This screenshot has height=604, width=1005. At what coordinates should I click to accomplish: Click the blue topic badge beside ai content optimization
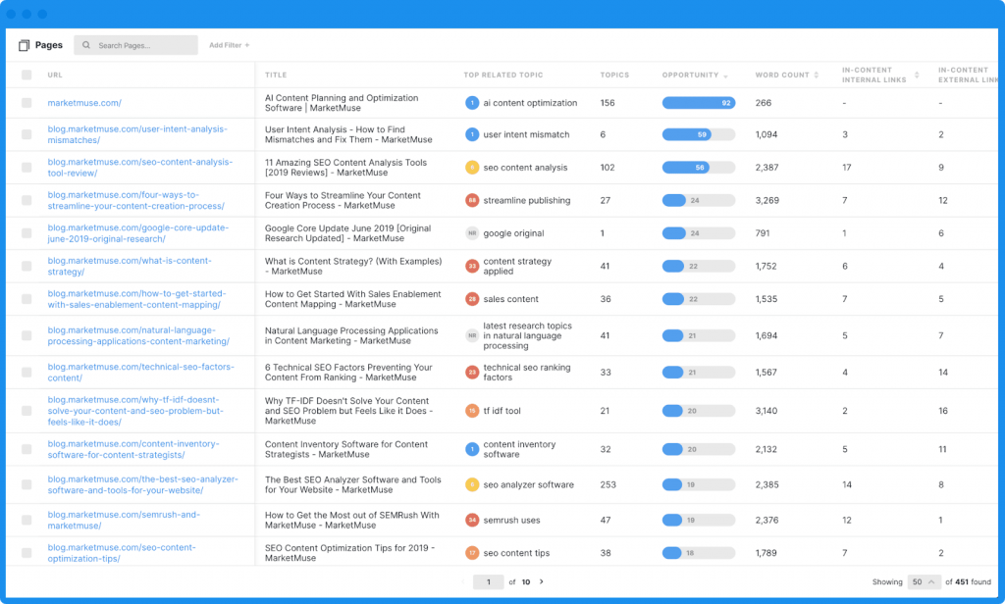pos(472,102)
